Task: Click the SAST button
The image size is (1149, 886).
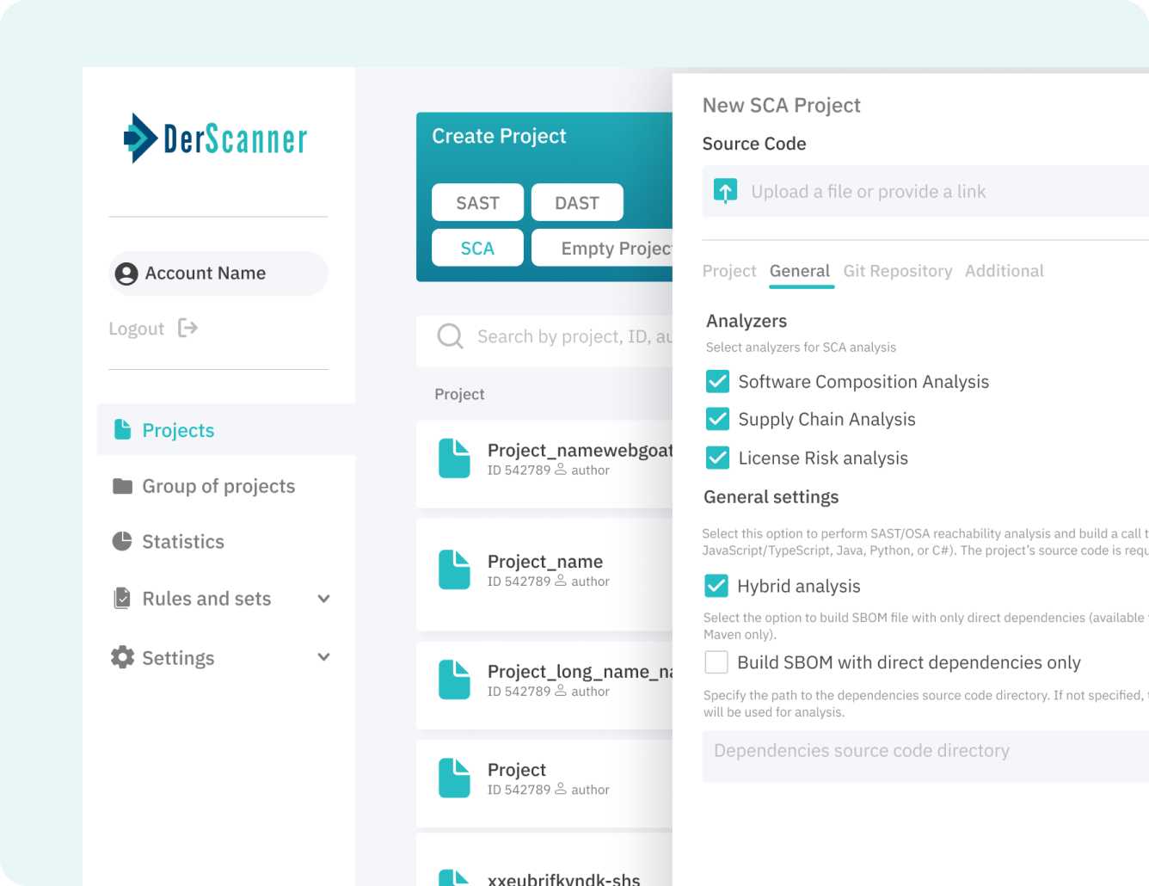Action: tap(477, 202)
